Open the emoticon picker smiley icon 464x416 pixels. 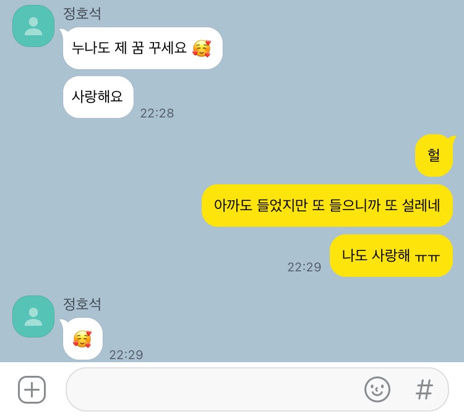point(377,389)
